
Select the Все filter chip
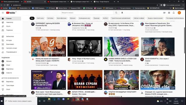[32, 18]
